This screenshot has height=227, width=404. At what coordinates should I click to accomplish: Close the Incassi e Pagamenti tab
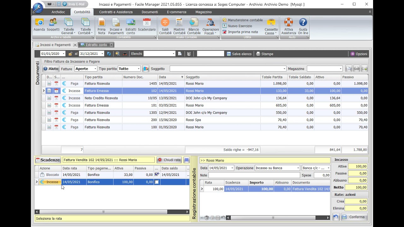tap(75, 45)
